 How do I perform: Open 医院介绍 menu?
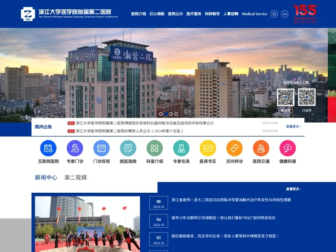[x=139, y=14]
